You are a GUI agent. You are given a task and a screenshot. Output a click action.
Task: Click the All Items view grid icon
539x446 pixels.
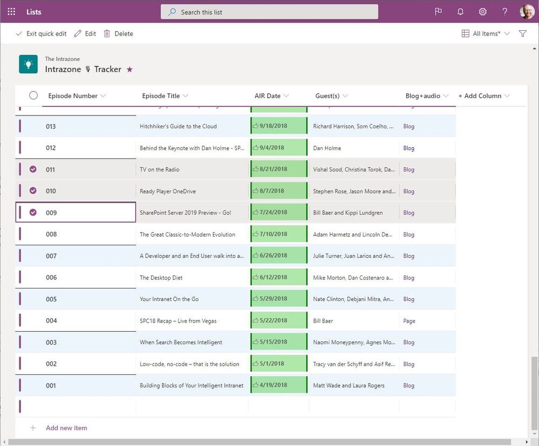coord(466,33)
